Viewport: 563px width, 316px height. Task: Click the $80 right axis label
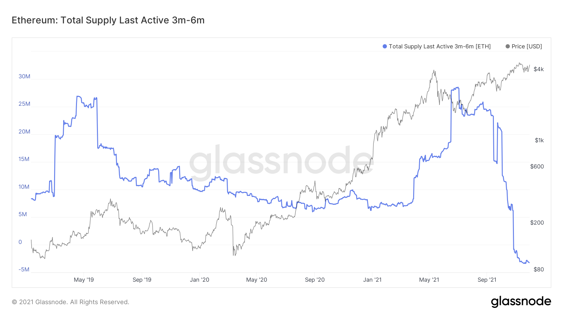click(539, 270)
